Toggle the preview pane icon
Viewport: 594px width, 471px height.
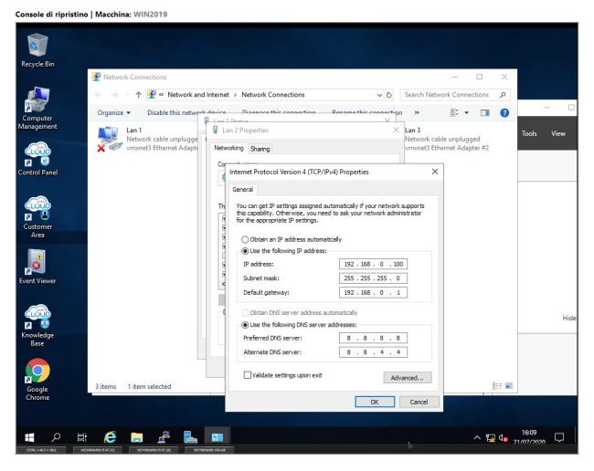pyautogui.click(x=485, y=113)
